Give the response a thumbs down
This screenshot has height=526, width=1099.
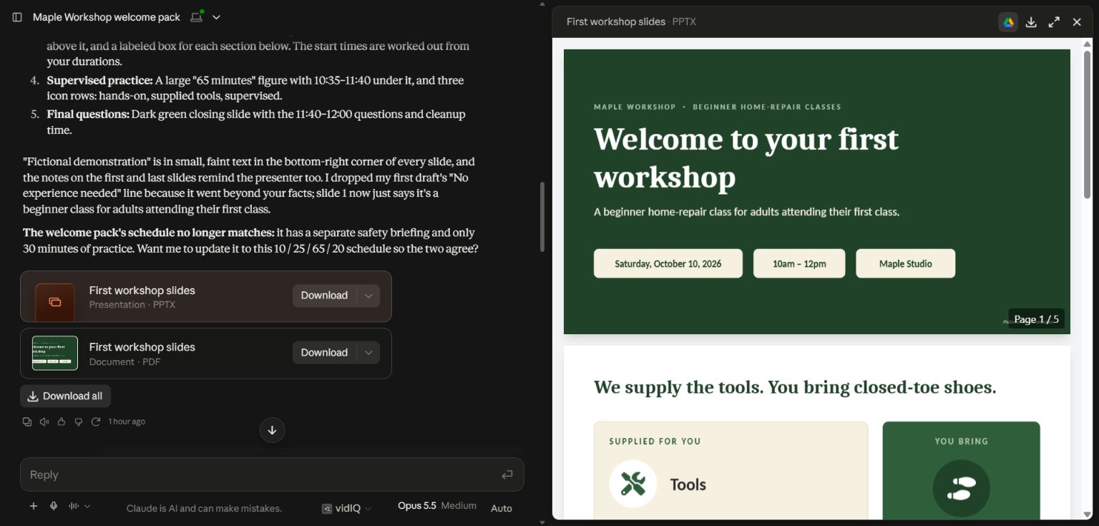pos(79,422)
